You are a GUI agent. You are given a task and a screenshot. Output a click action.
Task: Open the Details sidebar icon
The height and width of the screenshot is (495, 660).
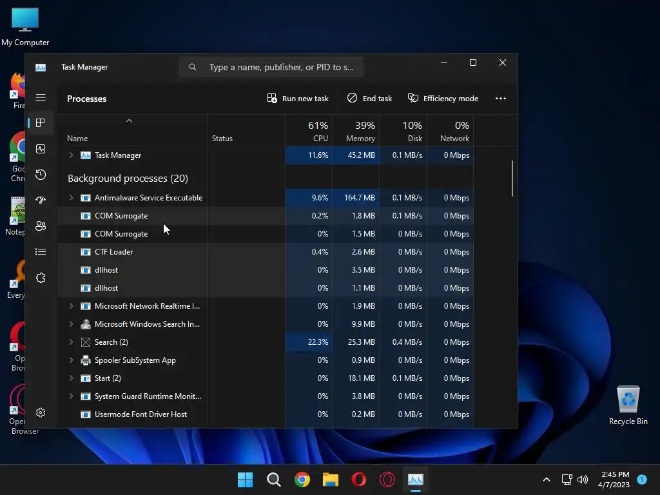tap(41, 252)
